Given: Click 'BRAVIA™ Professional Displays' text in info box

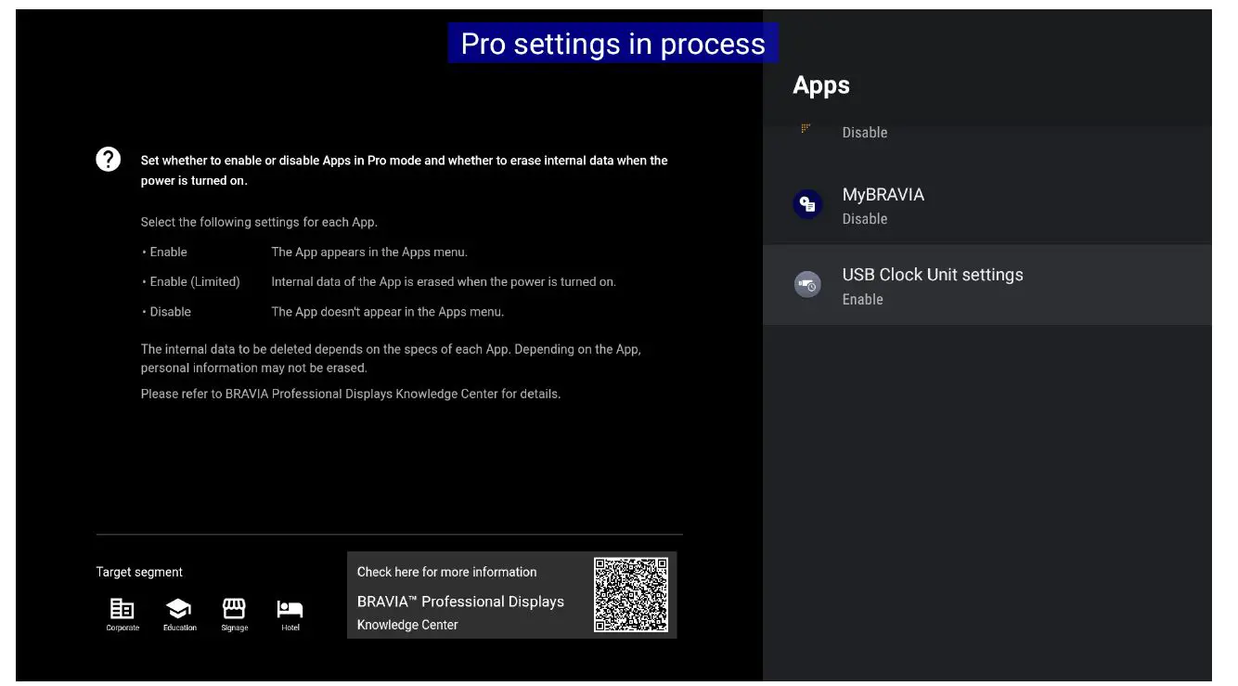Looking at the screenshot, I should coord(460,602).
